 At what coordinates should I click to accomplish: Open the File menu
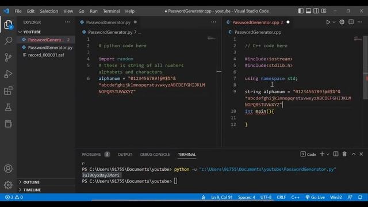point(18,11)
